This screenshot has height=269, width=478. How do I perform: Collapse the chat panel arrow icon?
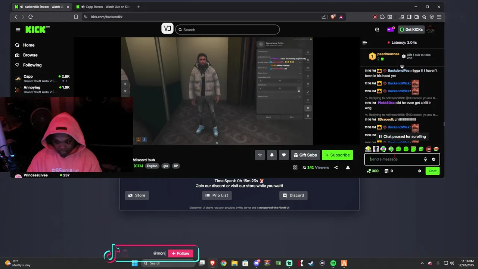click(365, 43)
